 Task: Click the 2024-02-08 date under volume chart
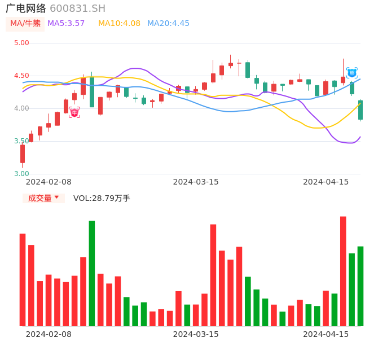(49, 334)
